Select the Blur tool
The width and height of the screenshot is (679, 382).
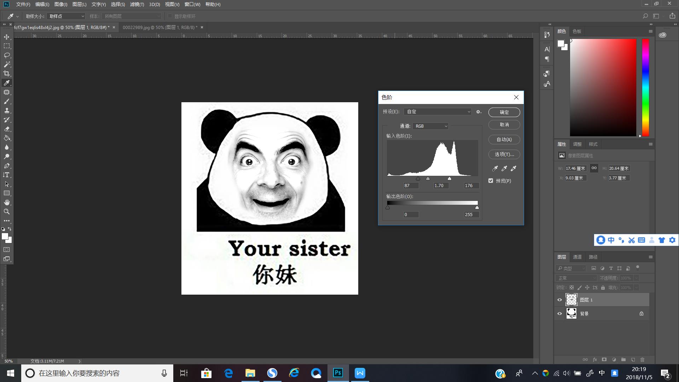[x=7, y=147]
